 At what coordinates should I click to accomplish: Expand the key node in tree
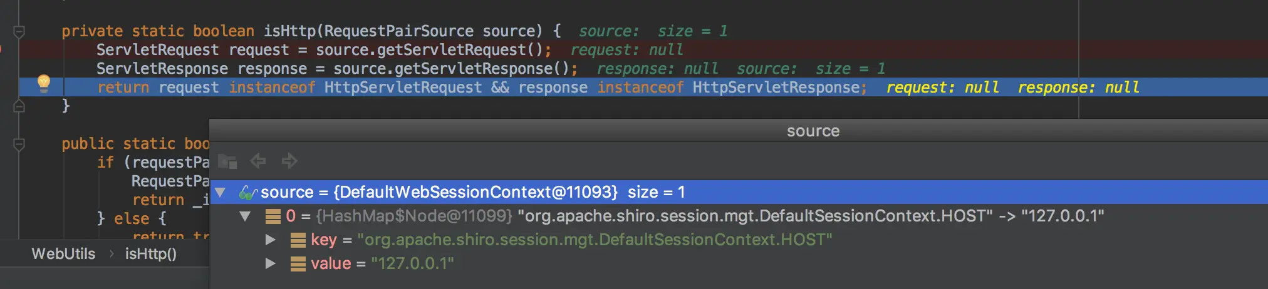[270, 240]
